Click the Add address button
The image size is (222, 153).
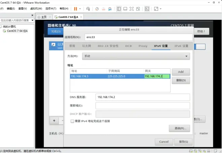181,72
